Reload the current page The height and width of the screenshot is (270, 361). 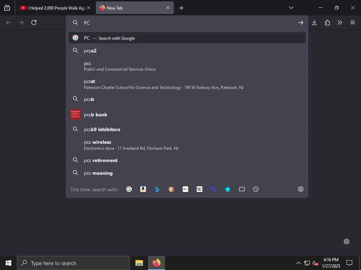coord(34,22)
